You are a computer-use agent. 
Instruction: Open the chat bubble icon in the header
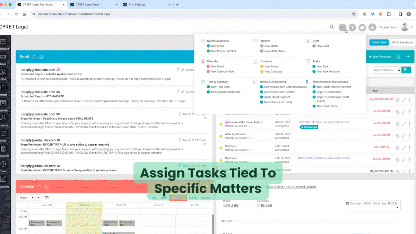(x=362, y=27)
